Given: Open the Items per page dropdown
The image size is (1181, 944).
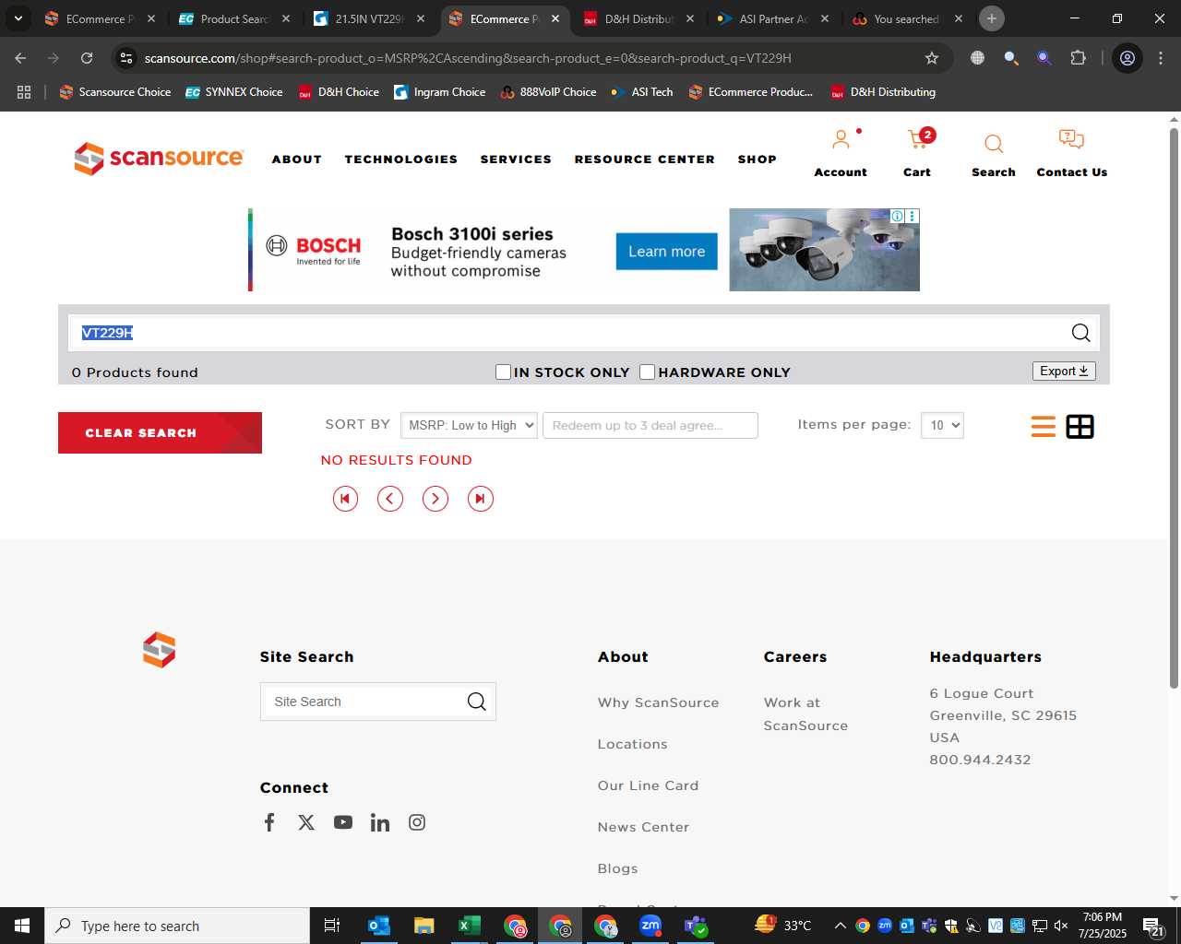Looking at the screenshot, I should pyautogui.click(x=942, y=425).
